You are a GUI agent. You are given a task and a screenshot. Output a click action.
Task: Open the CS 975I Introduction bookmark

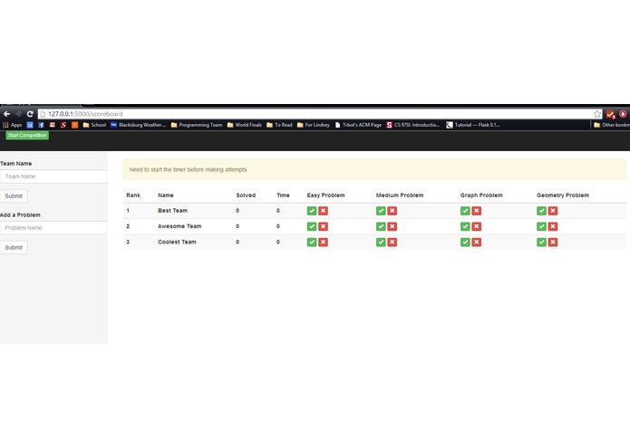[x=413, y=125]
